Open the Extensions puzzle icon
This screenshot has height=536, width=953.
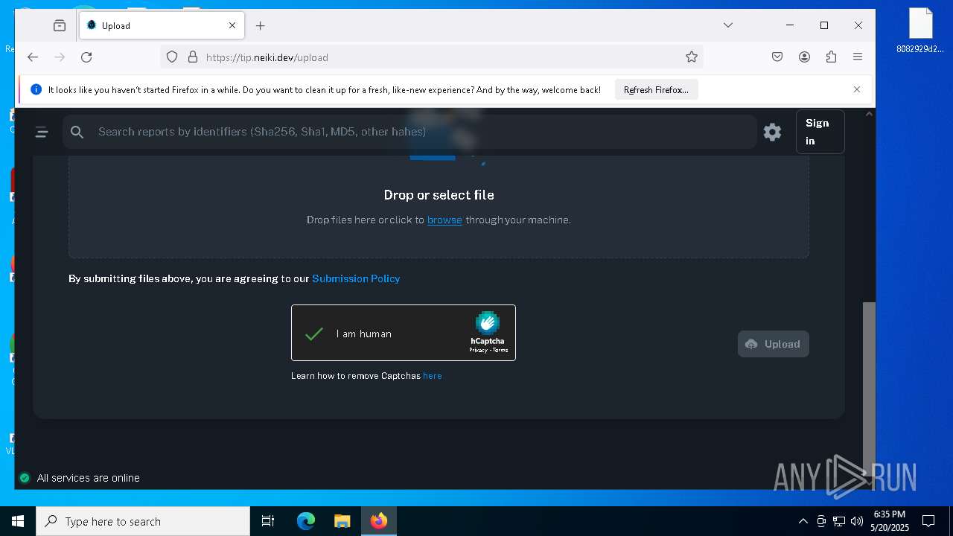click(831, 57)
